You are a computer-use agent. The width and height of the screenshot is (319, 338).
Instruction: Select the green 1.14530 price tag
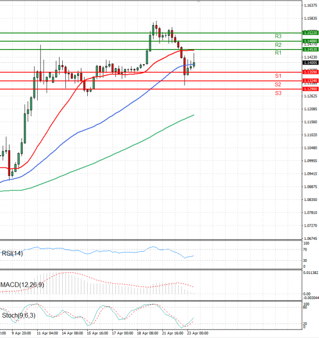coord(310,50)
